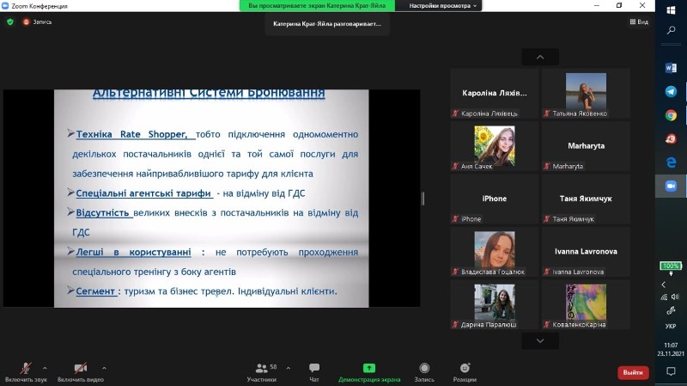
Task: Expand video options arrow next to camera
Action: coord(104,368)
